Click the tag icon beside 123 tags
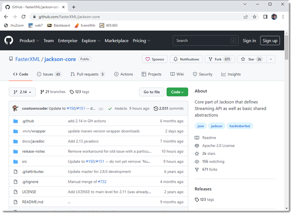The height and width of the screenshot is (215, 293). (72, 92)
